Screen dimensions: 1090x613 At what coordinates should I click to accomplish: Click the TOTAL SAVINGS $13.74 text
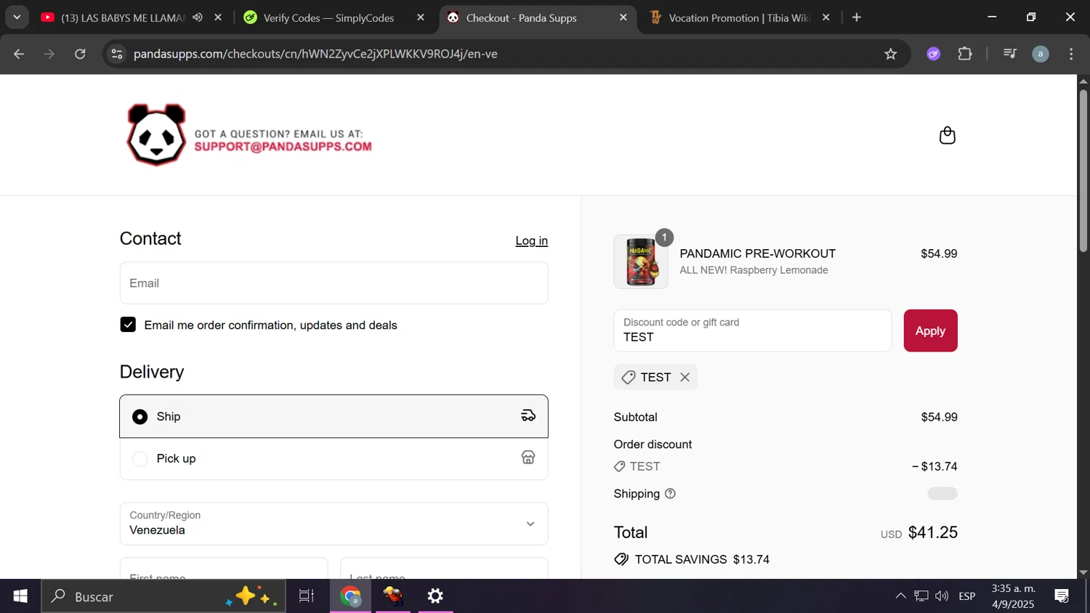click(x=702, y=559)
